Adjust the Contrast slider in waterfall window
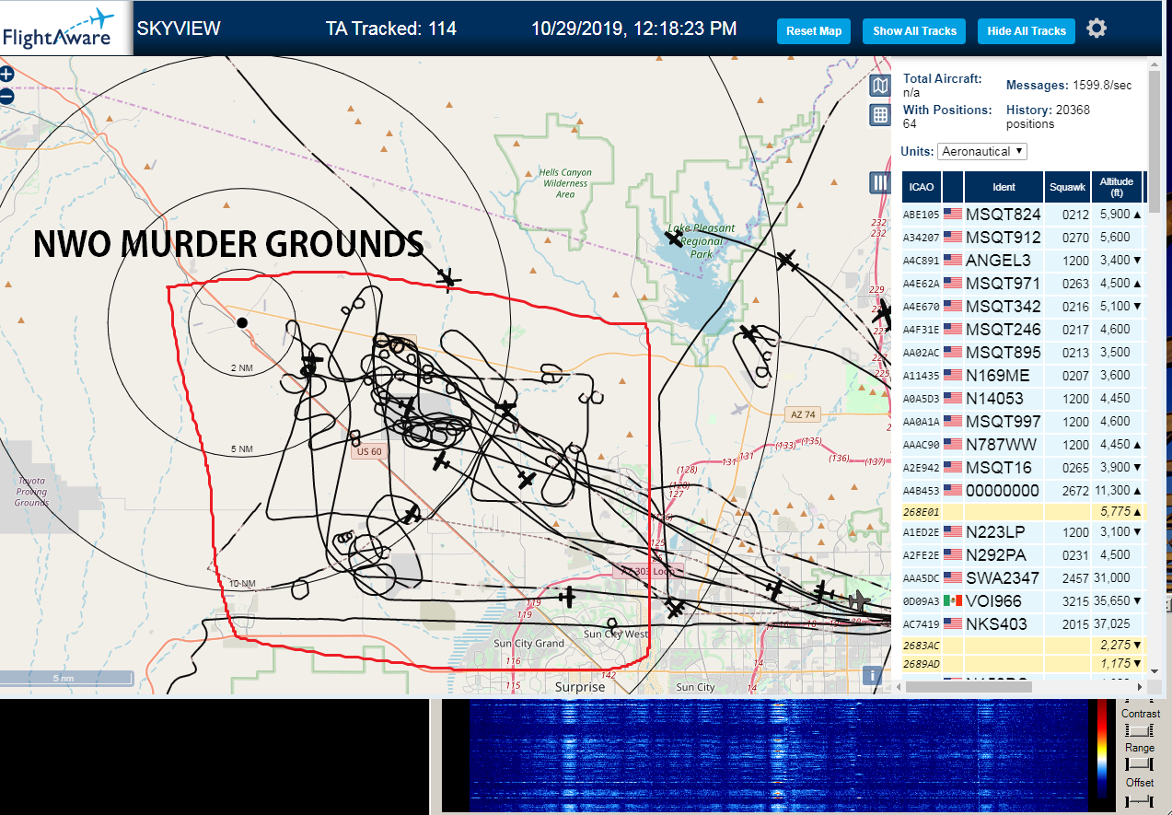The width and height of the screenshot is (1172, 815). pyautogui.click(x=1140, y=729)
